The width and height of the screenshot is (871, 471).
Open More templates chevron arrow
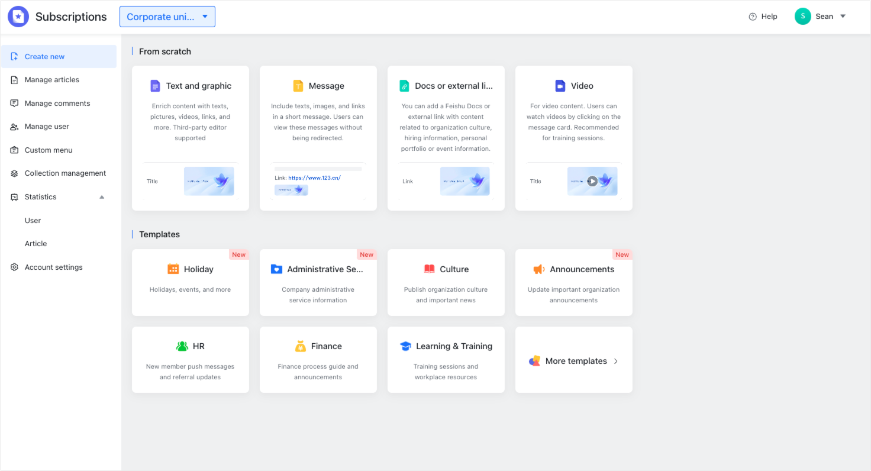tap(616, 361)
